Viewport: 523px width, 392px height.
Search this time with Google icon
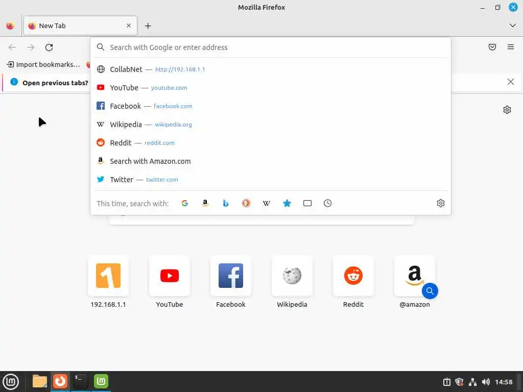185,203
